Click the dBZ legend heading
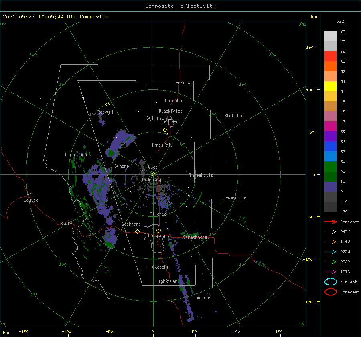The height and width of the screenshot is (337, 361). 340,21
